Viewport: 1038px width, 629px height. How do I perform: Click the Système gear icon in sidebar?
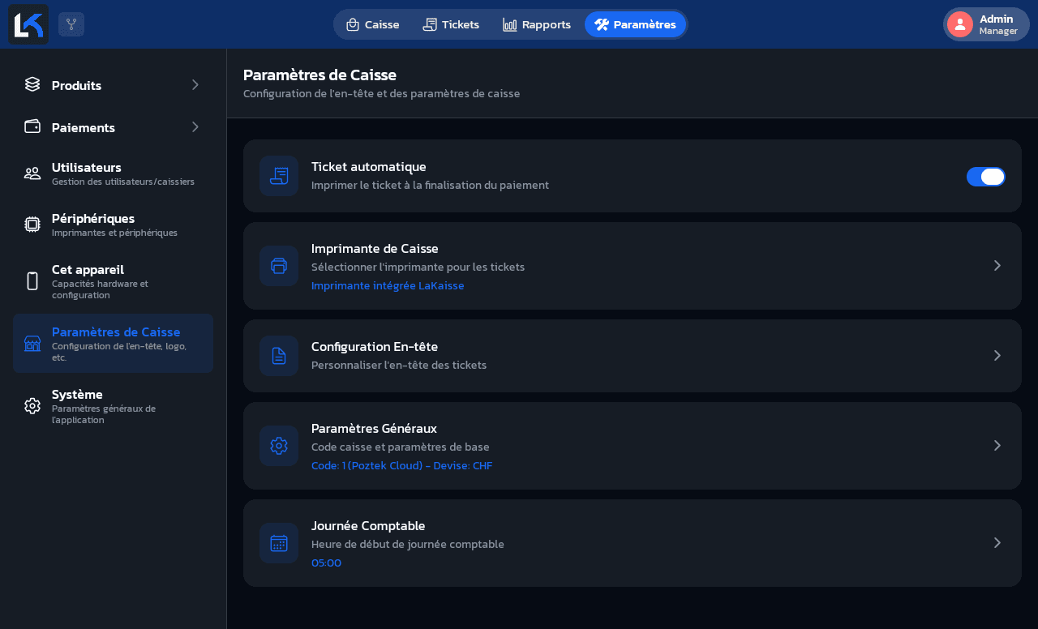[32, 406]
